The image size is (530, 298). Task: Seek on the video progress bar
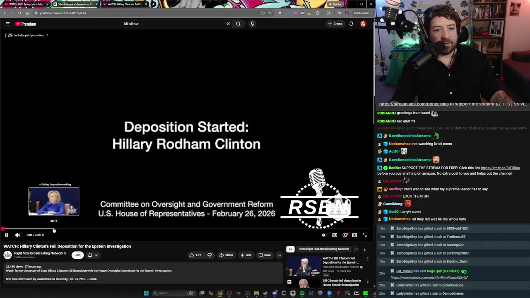(x=186, y=229)
